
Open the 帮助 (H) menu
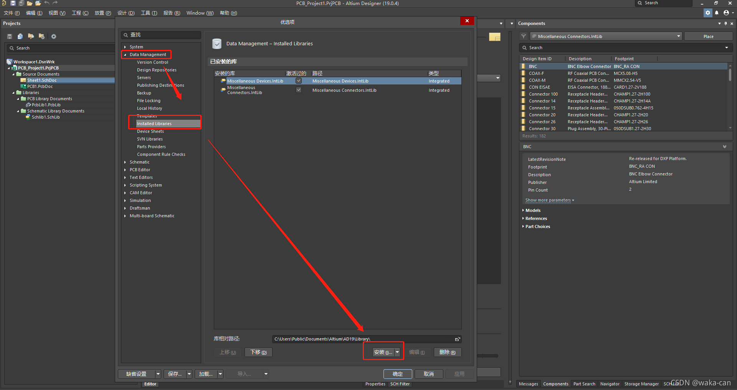tap(228, 13)
